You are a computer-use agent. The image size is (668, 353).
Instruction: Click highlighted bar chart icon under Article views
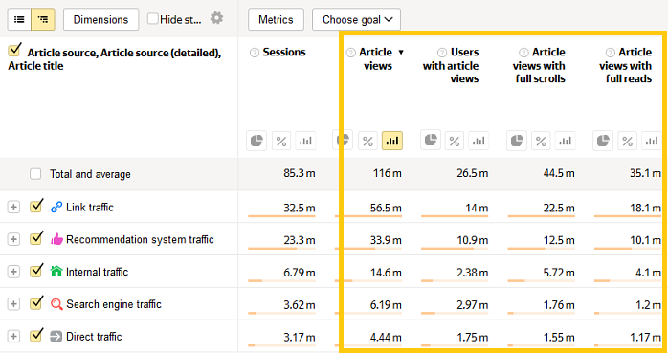point(392,141)
